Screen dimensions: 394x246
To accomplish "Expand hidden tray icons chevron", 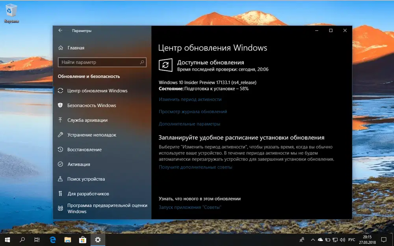I will tap(313, 240).
